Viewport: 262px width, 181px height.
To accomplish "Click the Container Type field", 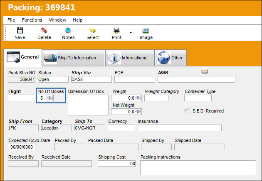I will [x=198, y=98].
